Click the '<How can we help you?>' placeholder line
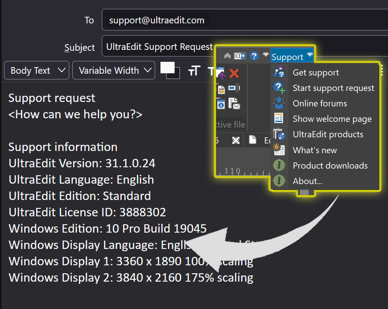 click(x=75, y=114)
